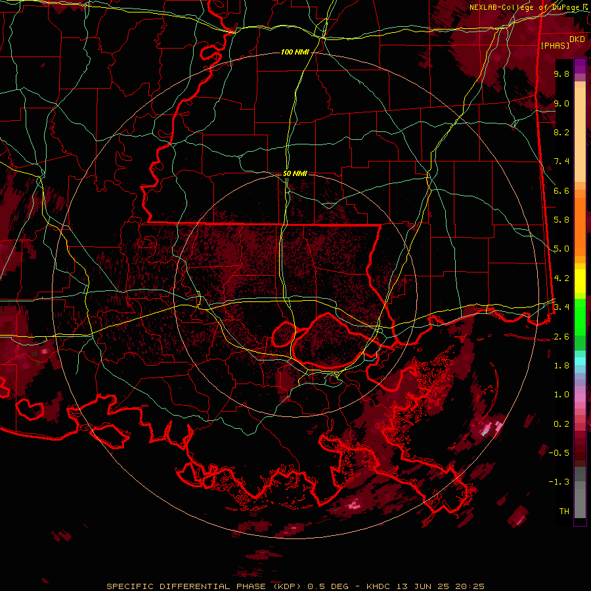This screenshot has height=591, width=591.
Task: Click the 5.8 legend value
Action: pyautogui.click(x=561, y=220)
